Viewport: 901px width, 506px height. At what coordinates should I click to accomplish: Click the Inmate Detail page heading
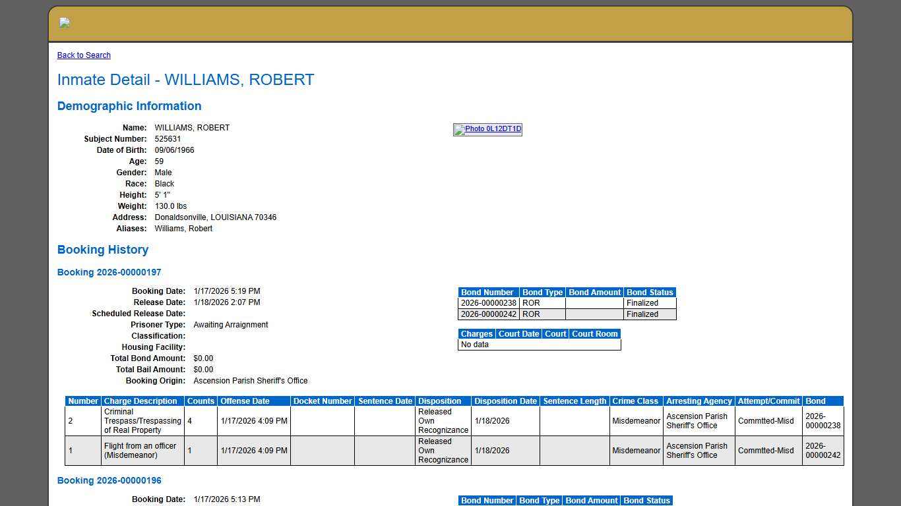(x=186, y=80)
